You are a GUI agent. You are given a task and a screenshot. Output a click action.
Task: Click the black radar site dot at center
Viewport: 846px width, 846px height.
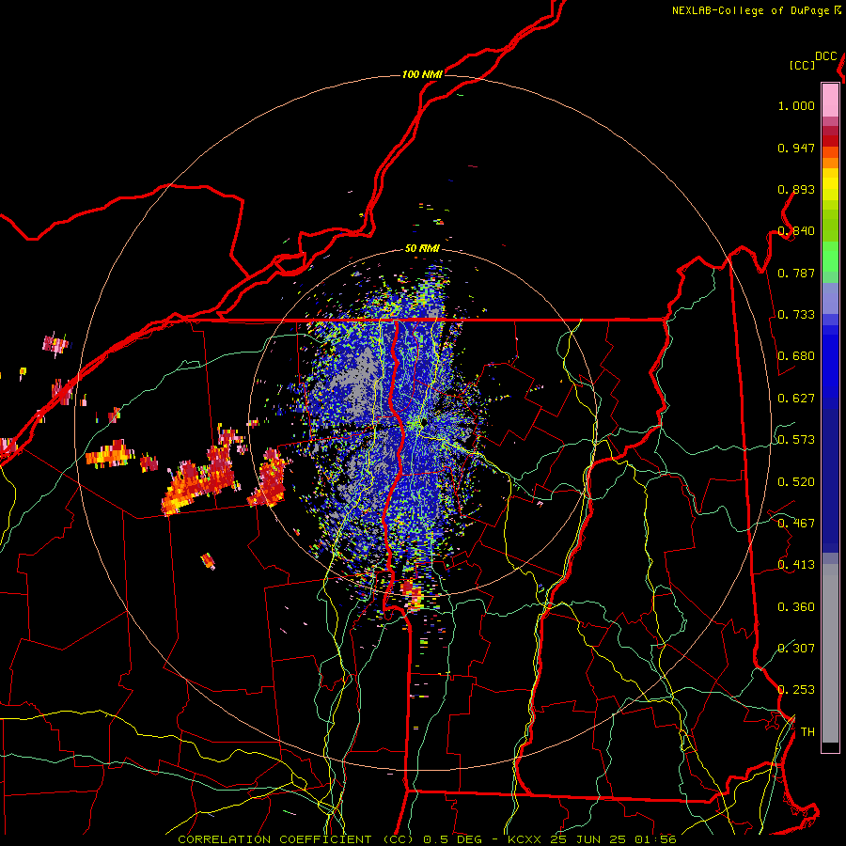pos(424,421)
